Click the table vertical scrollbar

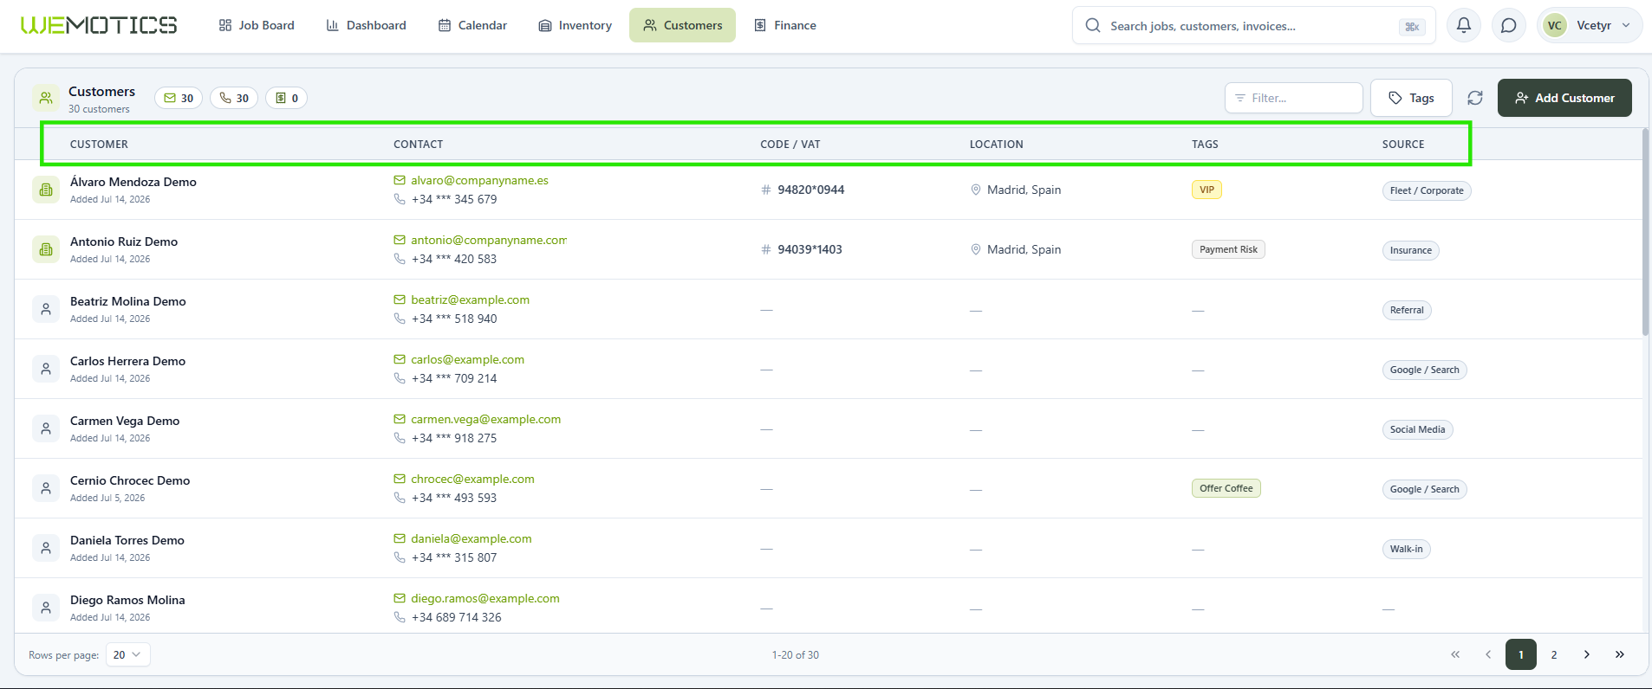click(x=1645, y=232)
